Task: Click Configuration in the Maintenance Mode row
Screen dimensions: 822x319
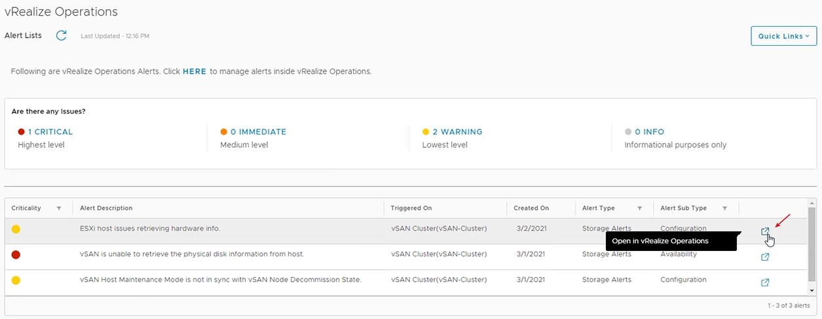Action: (683, 280)
